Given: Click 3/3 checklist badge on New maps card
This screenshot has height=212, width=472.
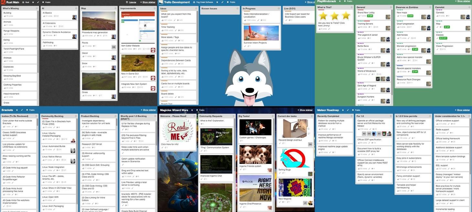Looking at the screenshot, I should coord(410,16).
